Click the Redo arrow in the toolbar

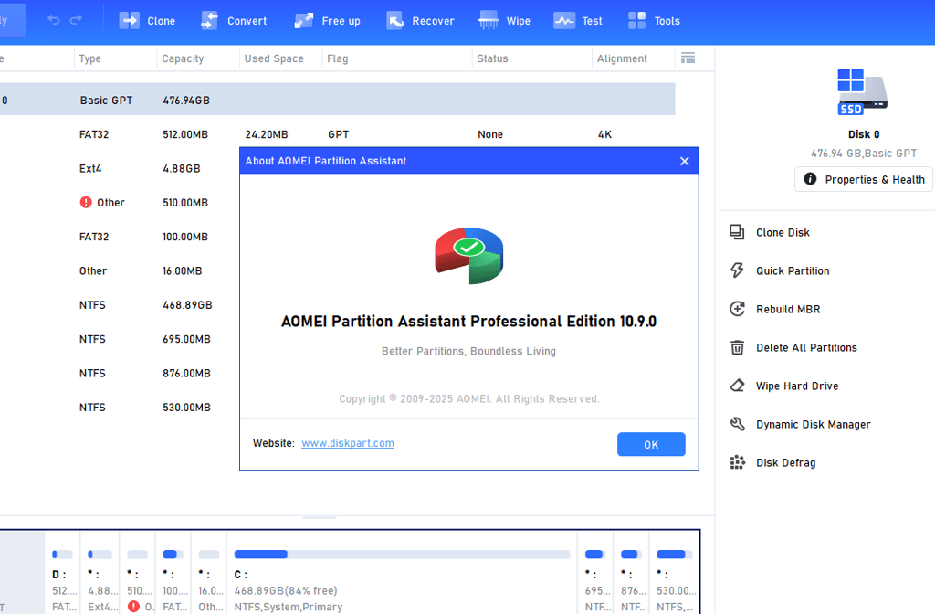(x=76, y=20)
